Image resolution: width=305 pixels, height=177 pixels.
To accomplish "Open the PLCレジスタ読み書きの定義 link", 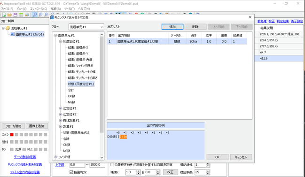I will coord(25,165).
